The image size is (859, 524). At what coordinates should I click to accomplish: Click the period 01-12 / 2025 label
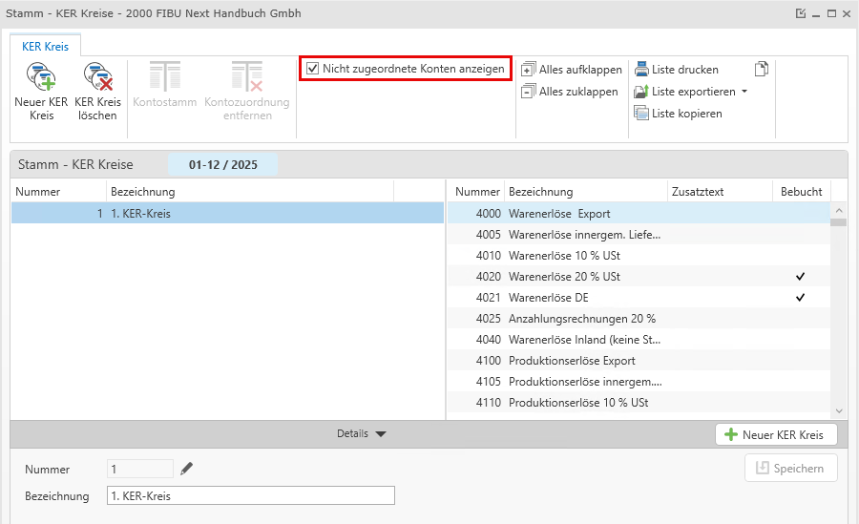pos(222,164)
